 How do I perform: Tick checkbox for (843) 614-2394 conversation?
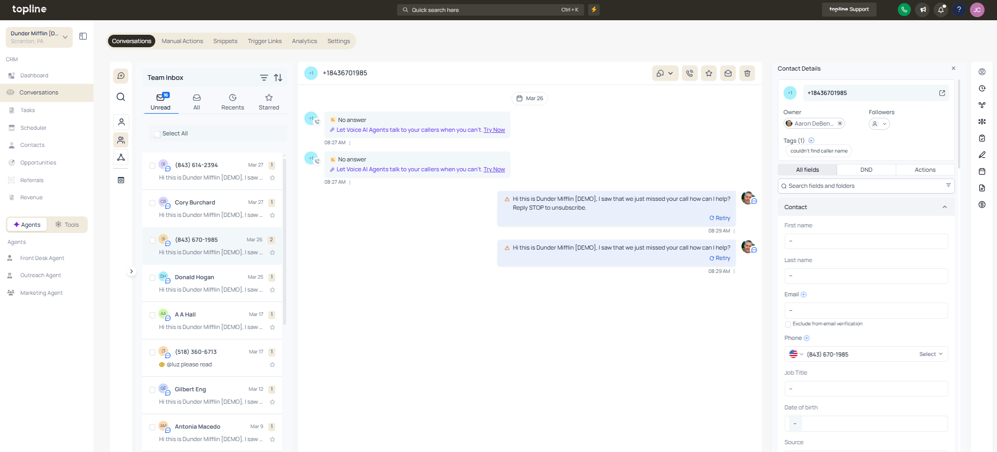152,166
